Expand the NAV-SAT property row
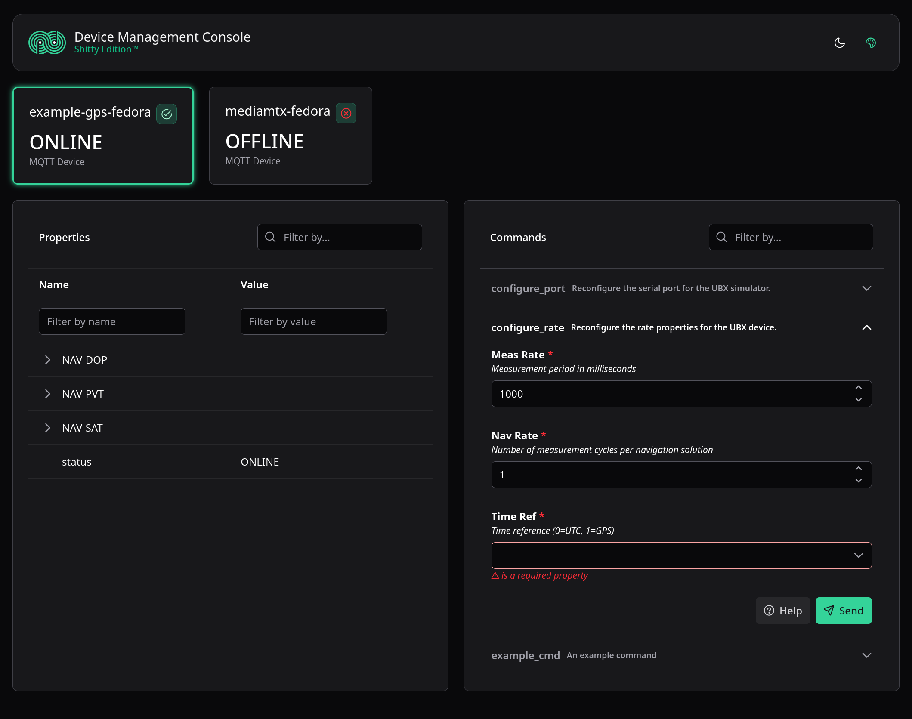Screen dimensions: 912x719 pyautogui.click(x=48, y=428)
